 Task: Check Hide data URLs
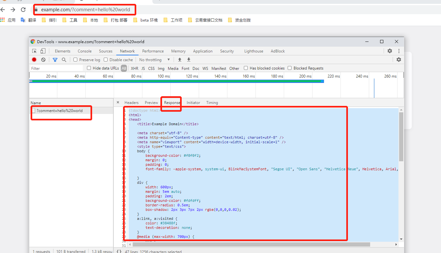point(89,68)
